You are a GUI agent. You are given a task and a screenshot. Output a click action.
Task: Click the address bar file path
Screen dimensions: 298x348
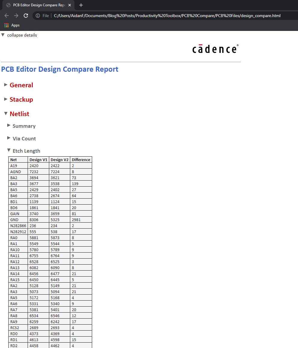tap(167, 16)
